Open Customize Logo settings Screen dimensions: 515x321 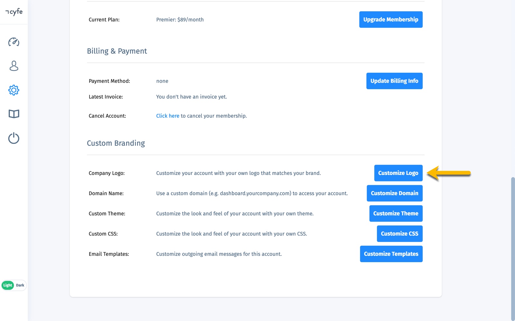click(x=398, y=173)
